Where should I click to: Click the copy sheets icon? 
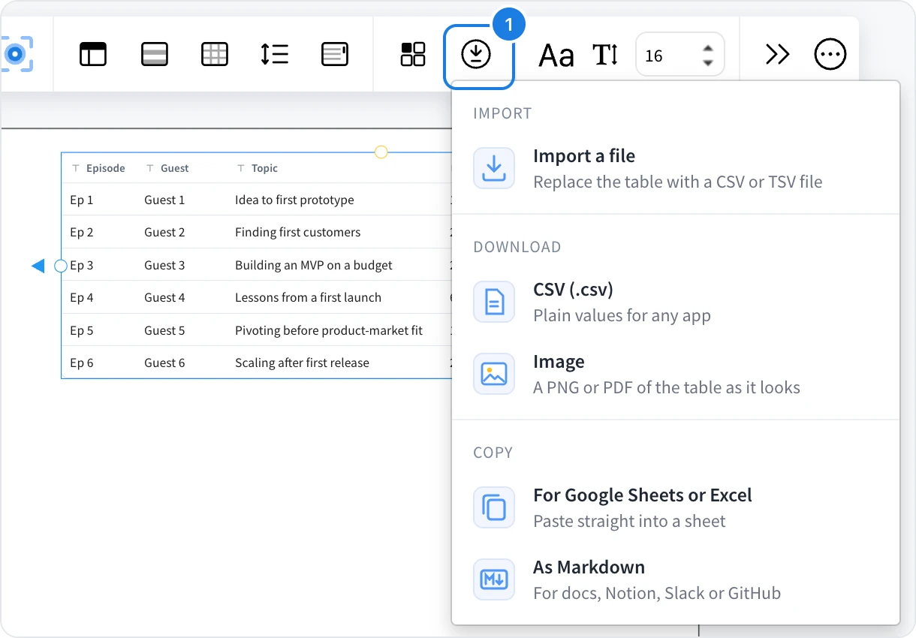(x=494, y=507)
